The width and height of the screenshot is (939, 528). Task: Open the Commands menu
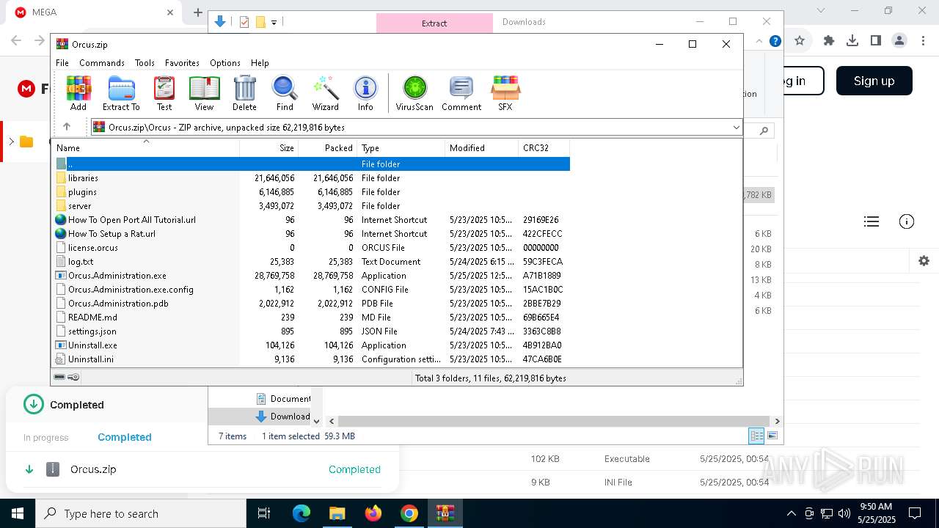102,63
